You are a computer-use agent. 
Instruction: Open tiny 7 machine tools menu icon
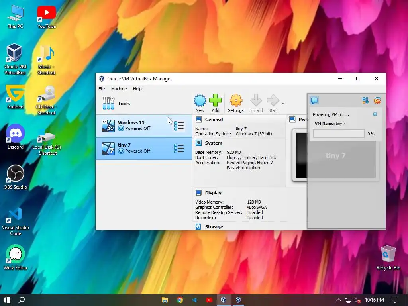(x=179, y=149)
